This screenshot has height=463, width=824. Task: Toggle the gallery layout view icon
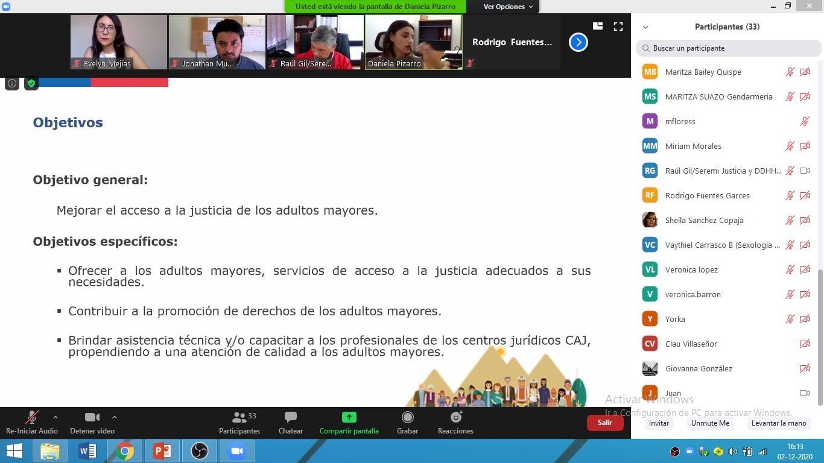click(x=598, y=26)
